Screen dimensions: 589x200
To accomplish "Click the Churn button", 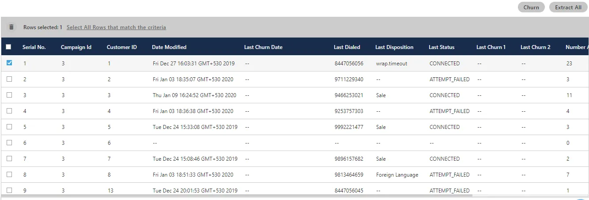I will (x=531, y=7).
